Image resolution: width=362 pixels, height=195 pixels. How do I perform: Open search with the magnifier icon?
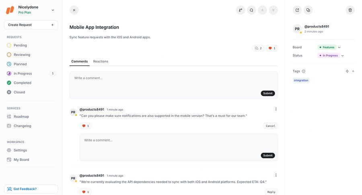(251, 10)
